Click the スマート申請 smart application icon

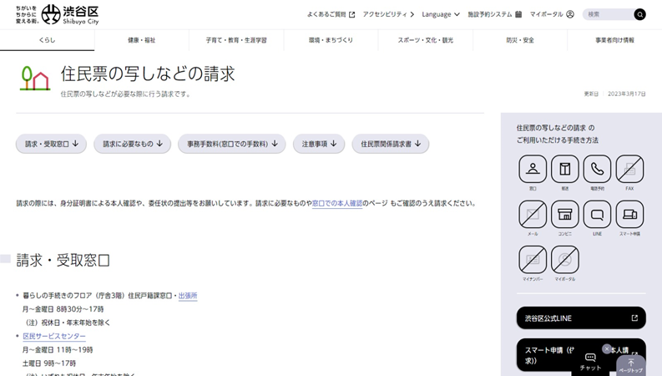(629, 215)
